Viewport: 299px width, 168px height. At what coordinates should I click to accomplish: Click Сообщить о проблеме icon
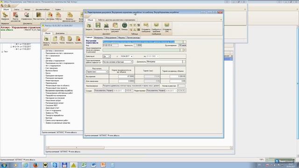click(x=157, y=27)
